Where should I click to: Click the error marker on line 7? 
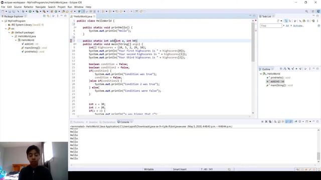71,41
